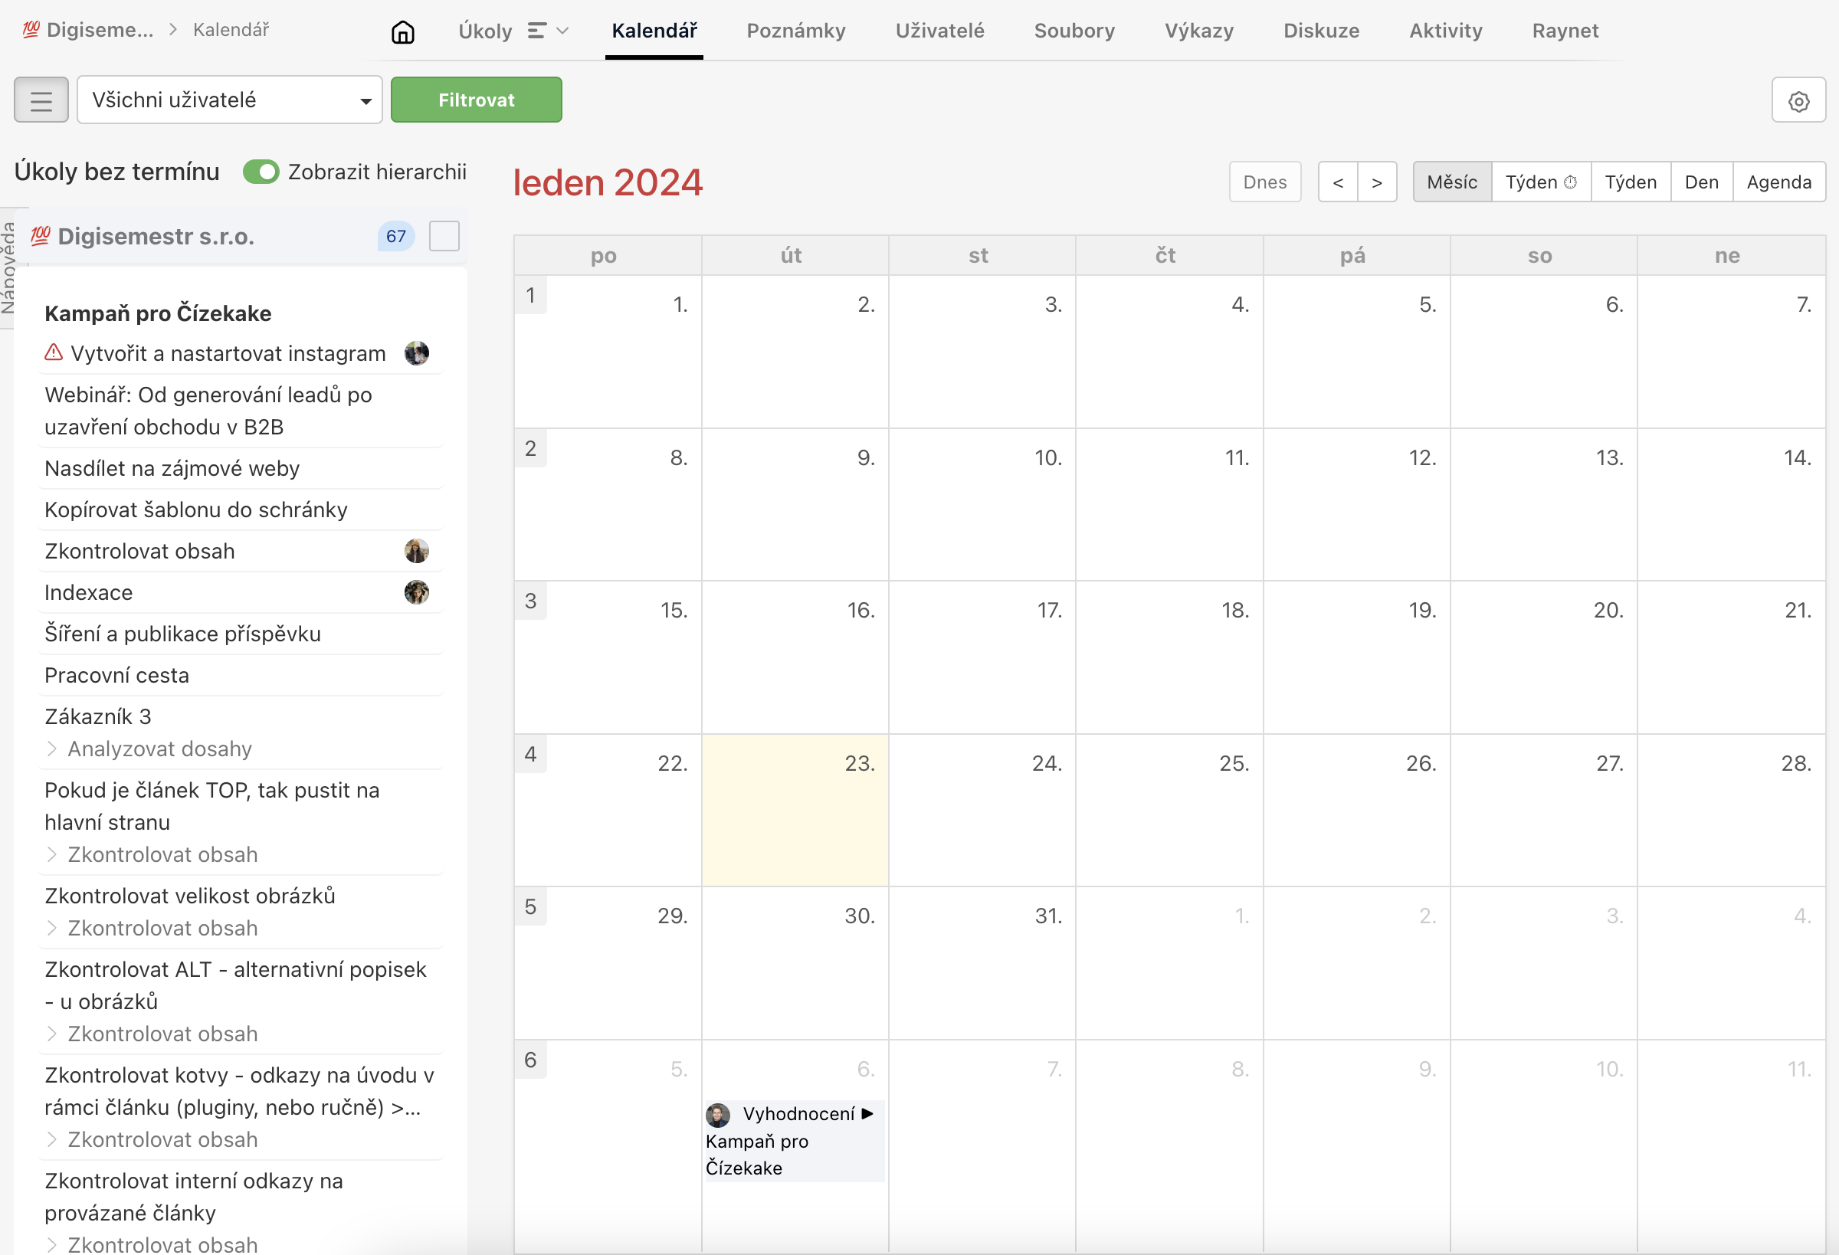Click the avatar on the Indexace task
The image size is (1839, 1255).
coord(416,592)
